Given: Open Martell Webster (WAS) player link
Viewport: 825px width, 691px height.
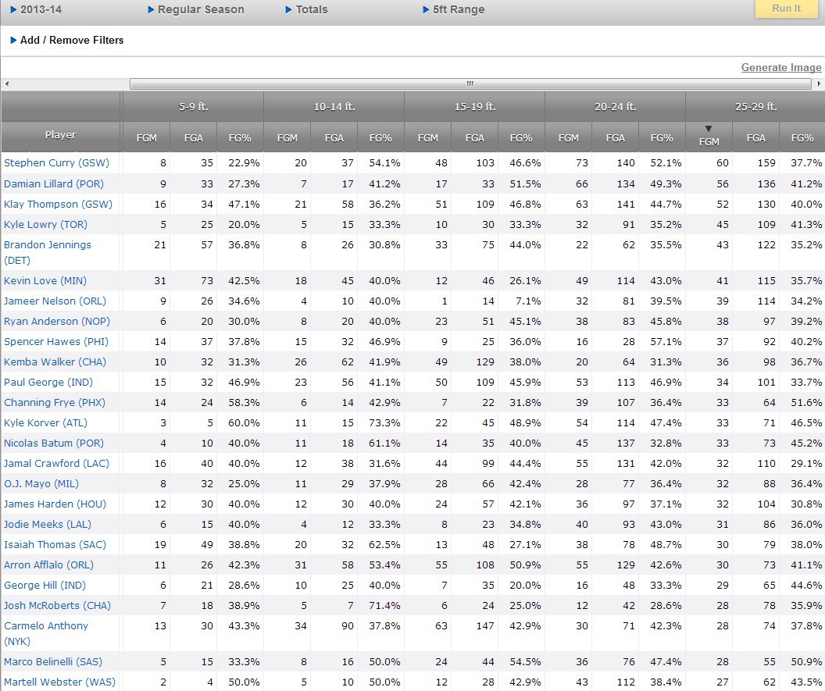Looking at the screenshot, I should pos(59,682).
